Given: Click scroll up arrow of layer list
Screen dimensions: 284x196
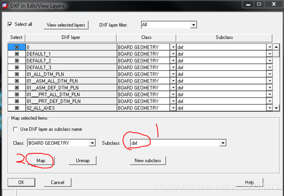Looking at the screenshot, I should (x=276, y=47).
